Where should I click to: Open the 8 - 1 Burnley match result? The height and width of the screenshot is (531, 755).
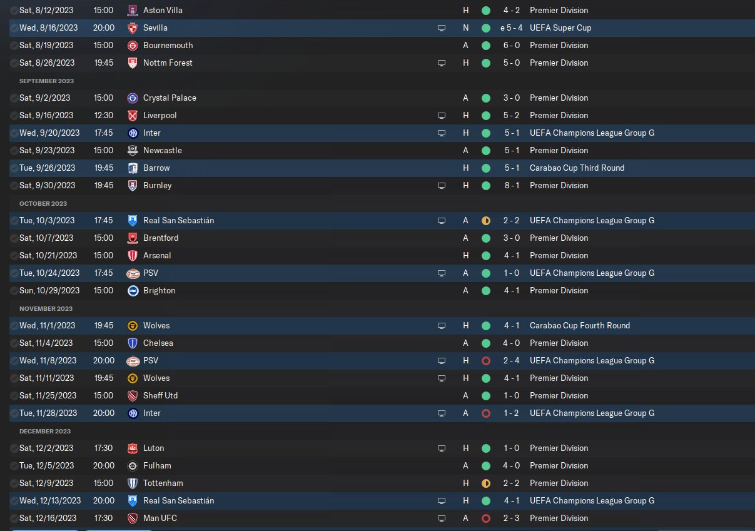511,186
